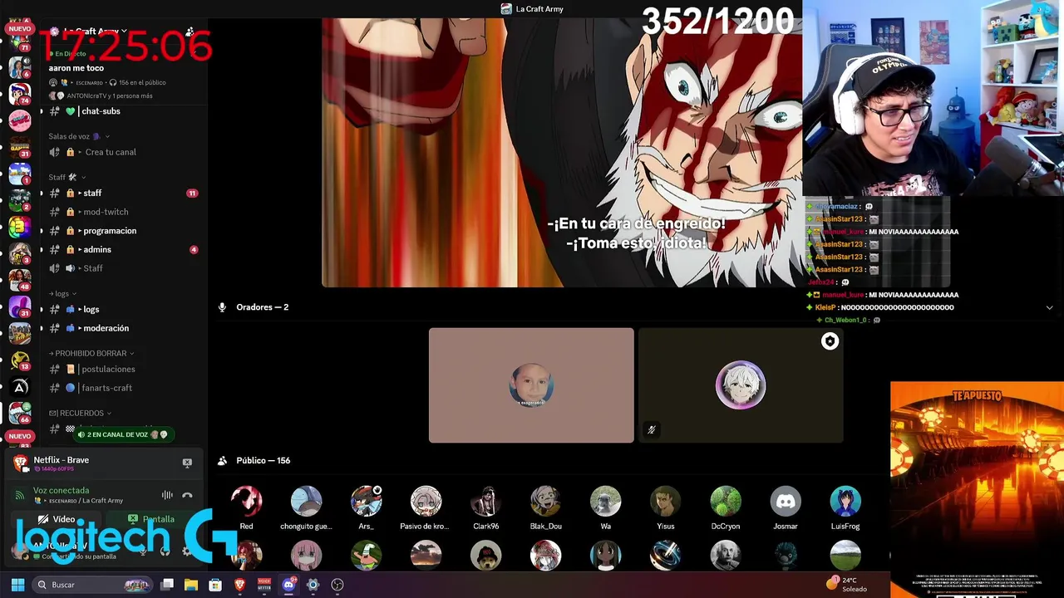Open Brave browser from taskbar
Viewport: 1064px width, 598px height.
click(239, 585)
